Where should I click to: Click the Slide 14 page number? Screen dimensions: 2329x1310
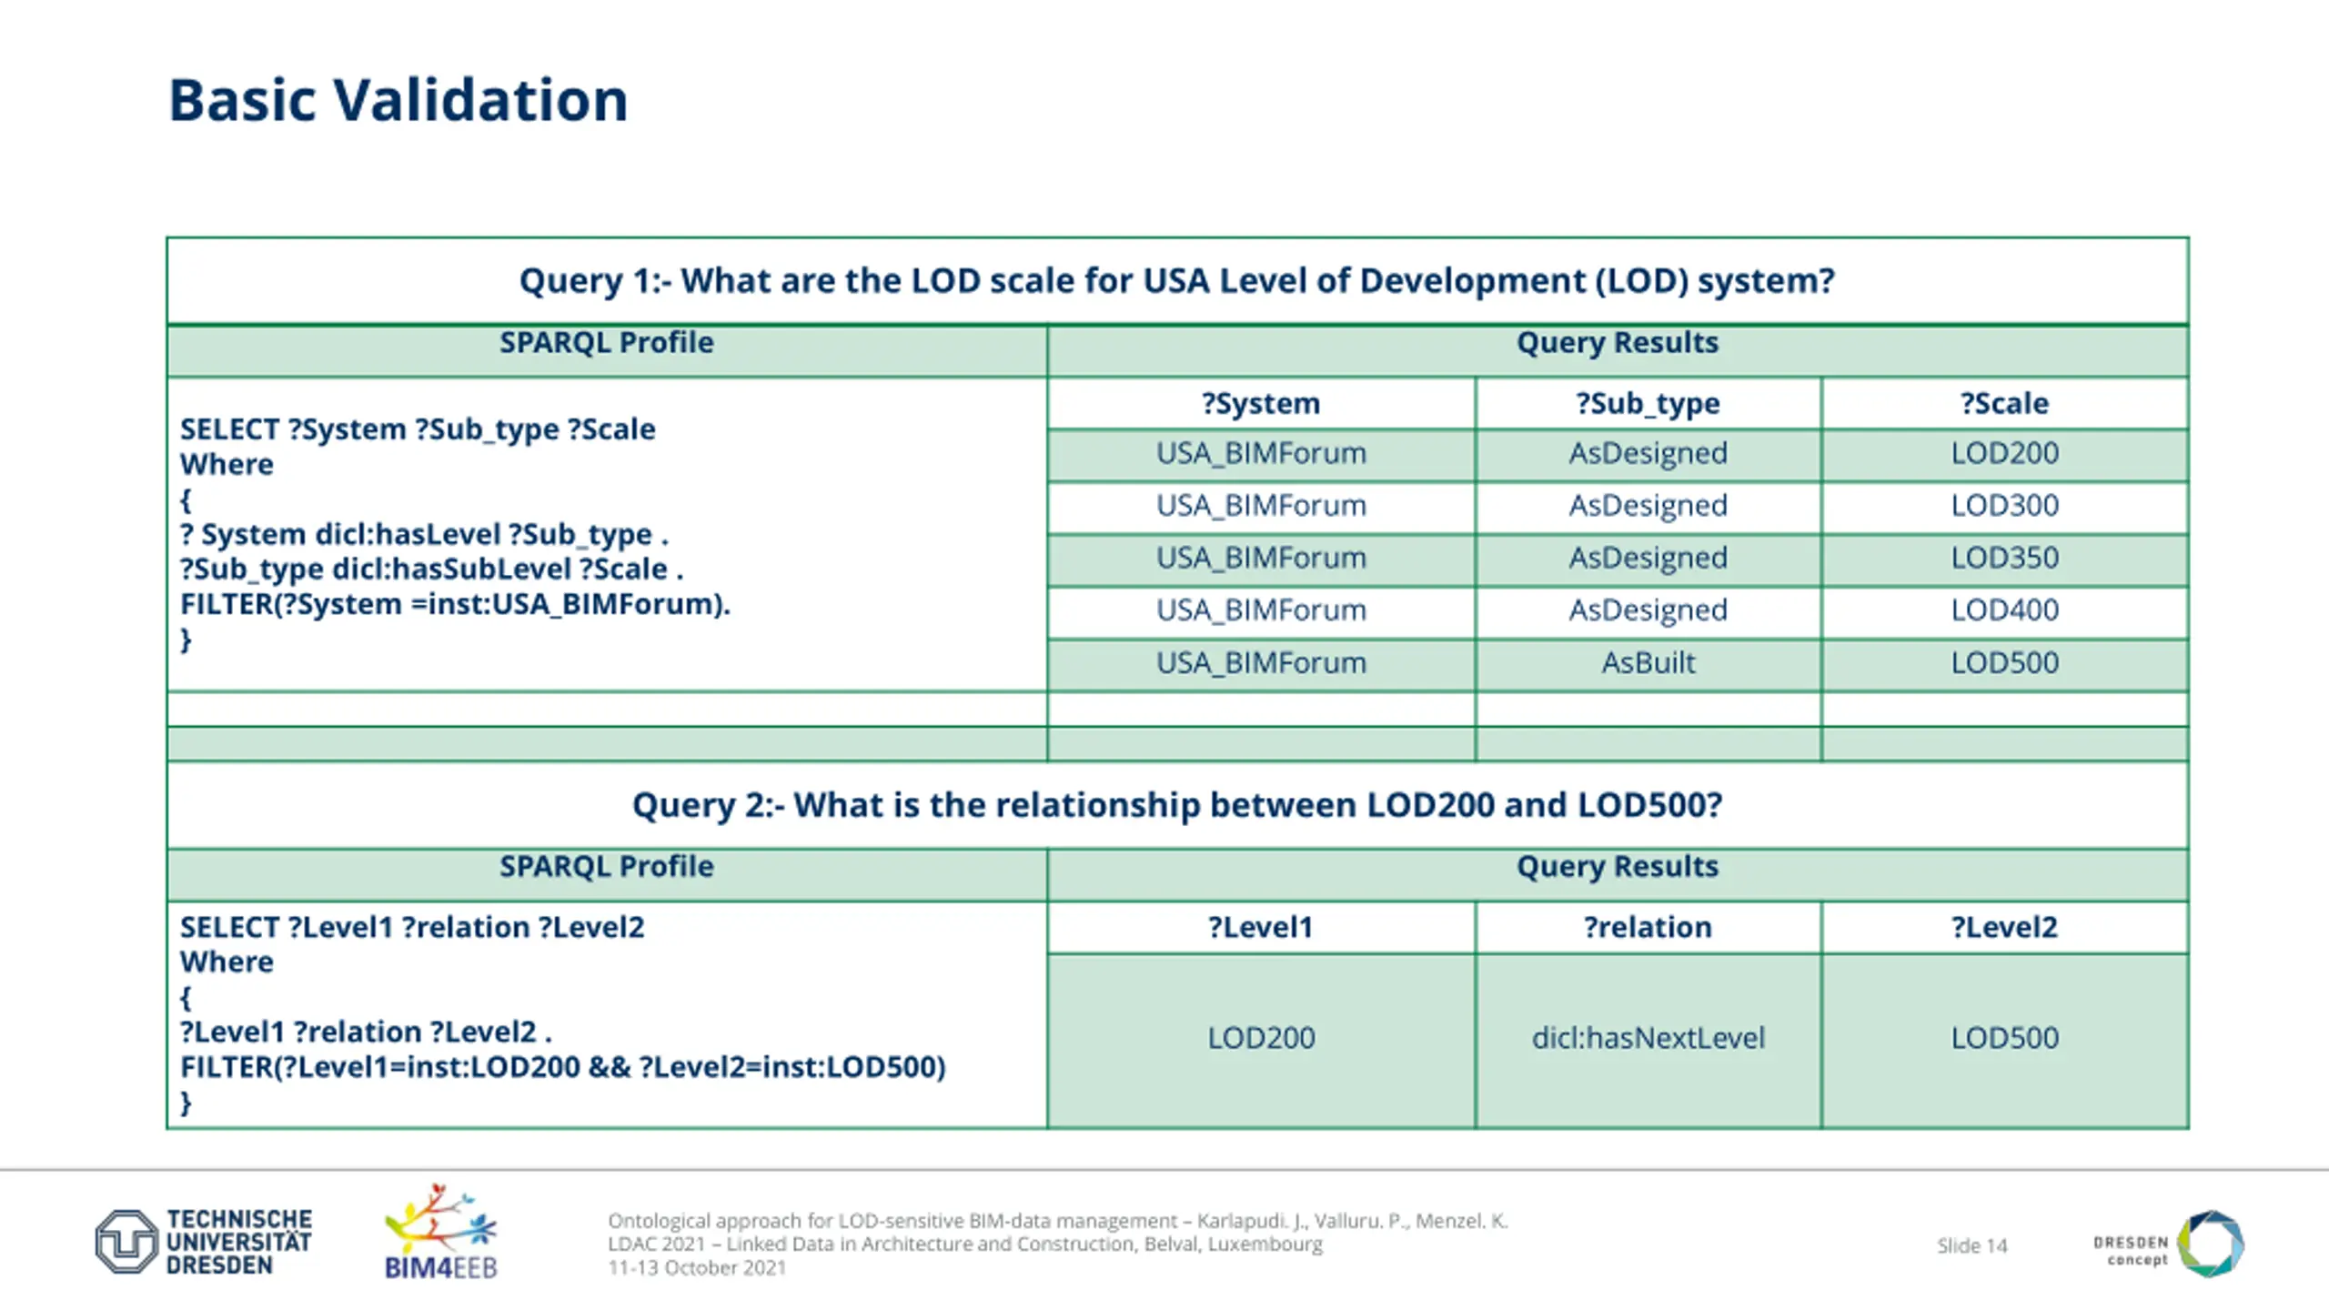[x=1971, y=1245]
